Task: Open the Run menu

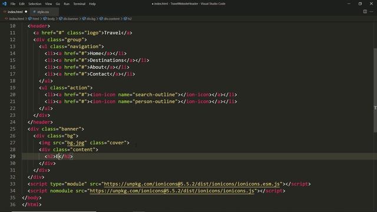Action: pos(67,4)
